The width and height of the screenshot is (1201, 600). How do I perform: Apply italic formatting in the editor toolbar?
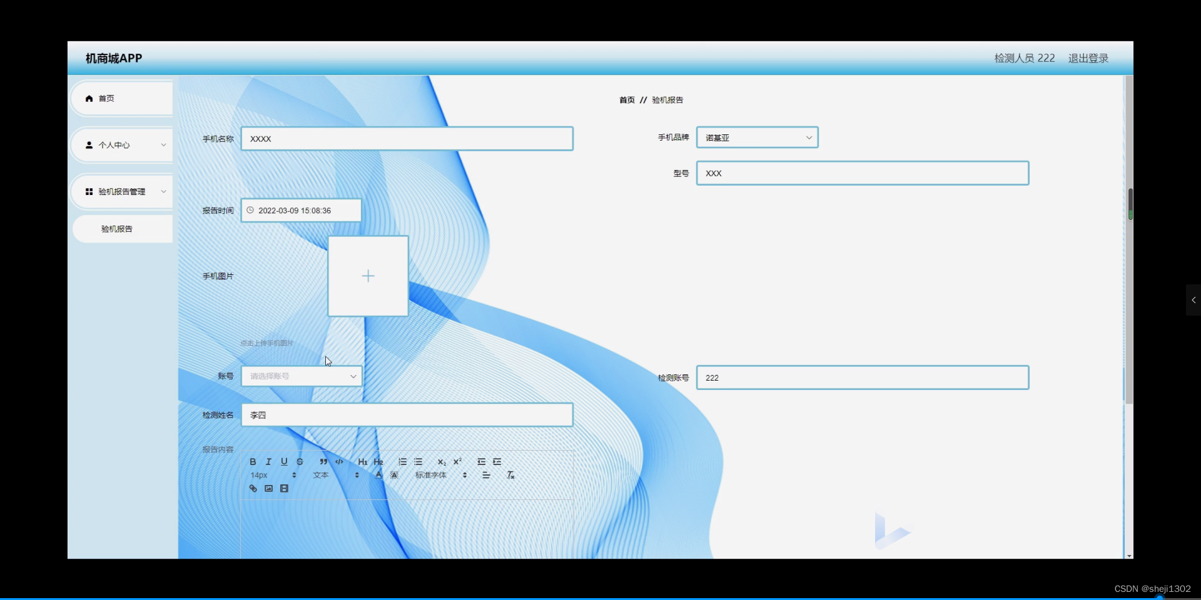268,462
